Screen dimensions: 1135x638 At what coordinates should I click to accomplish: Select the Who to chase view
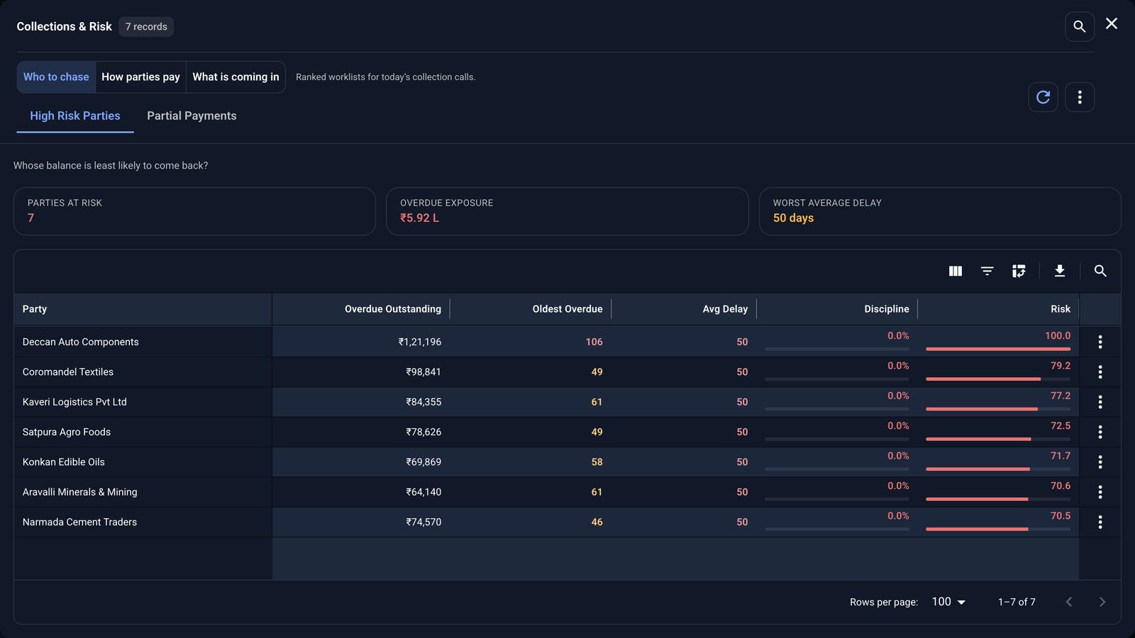[56, 77]
